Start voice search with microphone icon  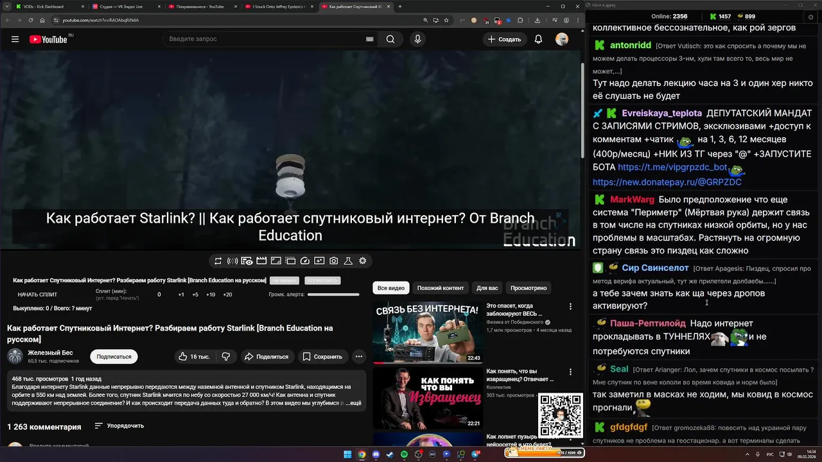pyautogui.click(x=417, y=39)
